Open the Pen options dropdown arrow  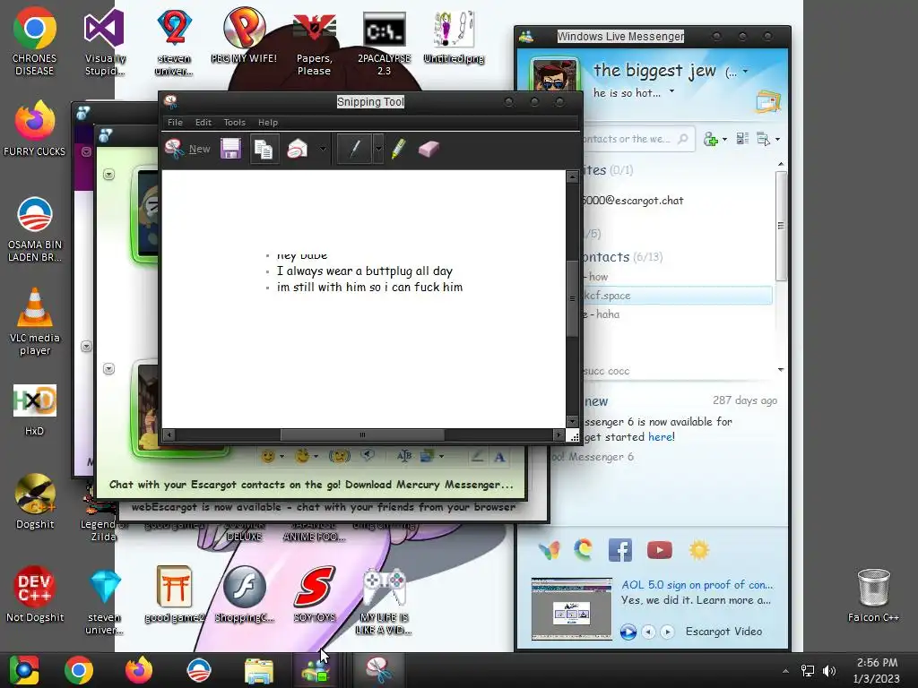click(x=378, y=149)
